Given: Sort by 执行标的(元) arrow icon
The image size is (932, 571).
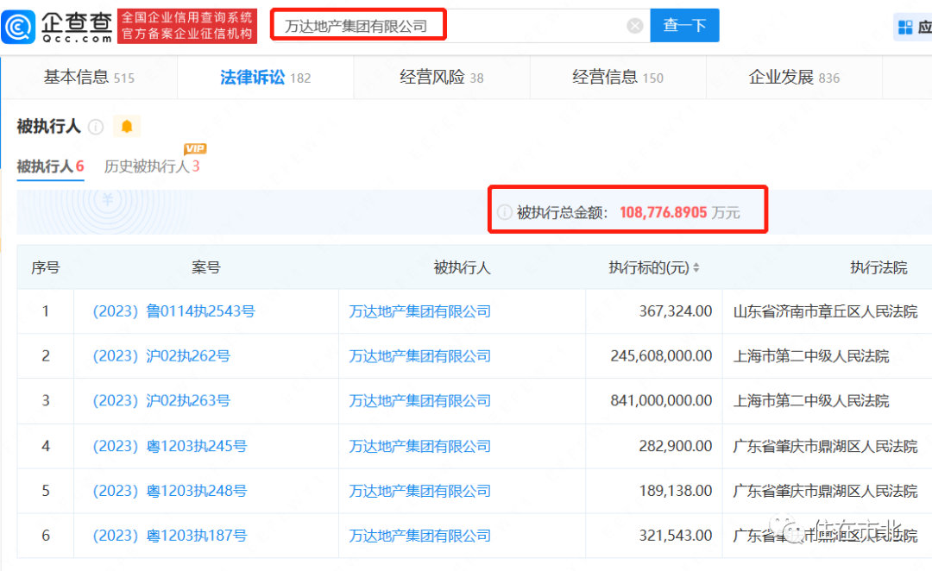Looking at the screenshot, I should point(696,268).
